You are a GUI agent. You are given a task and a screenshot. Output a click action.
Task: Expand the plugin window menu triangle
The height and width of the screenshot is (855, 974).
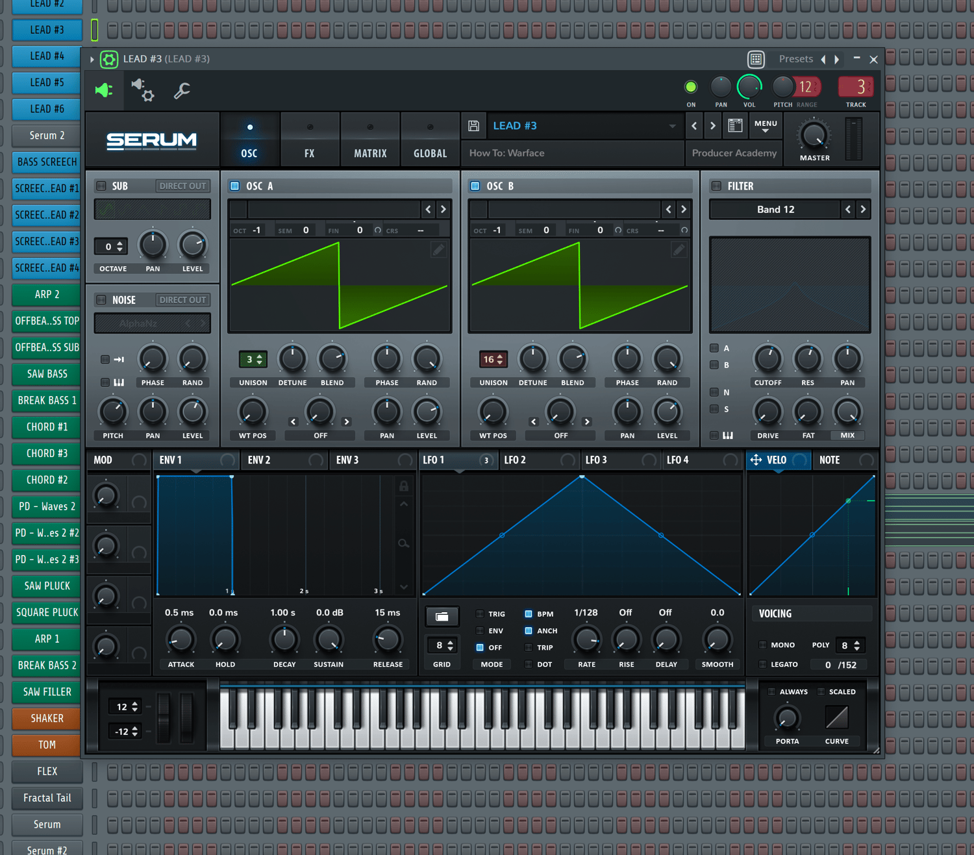point(92,59)
